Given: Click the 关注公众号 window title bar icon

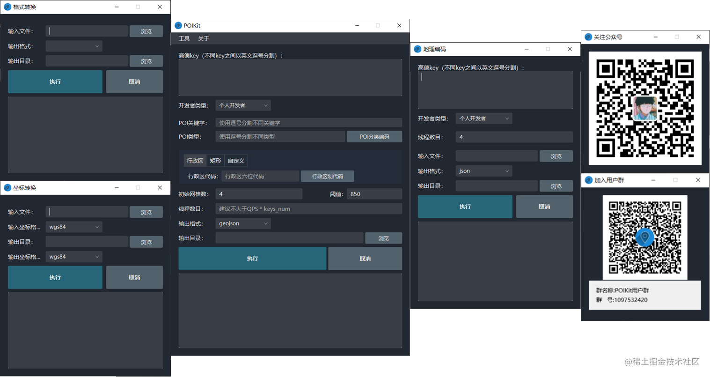Looking at the screenshot, I should (588, 37).
